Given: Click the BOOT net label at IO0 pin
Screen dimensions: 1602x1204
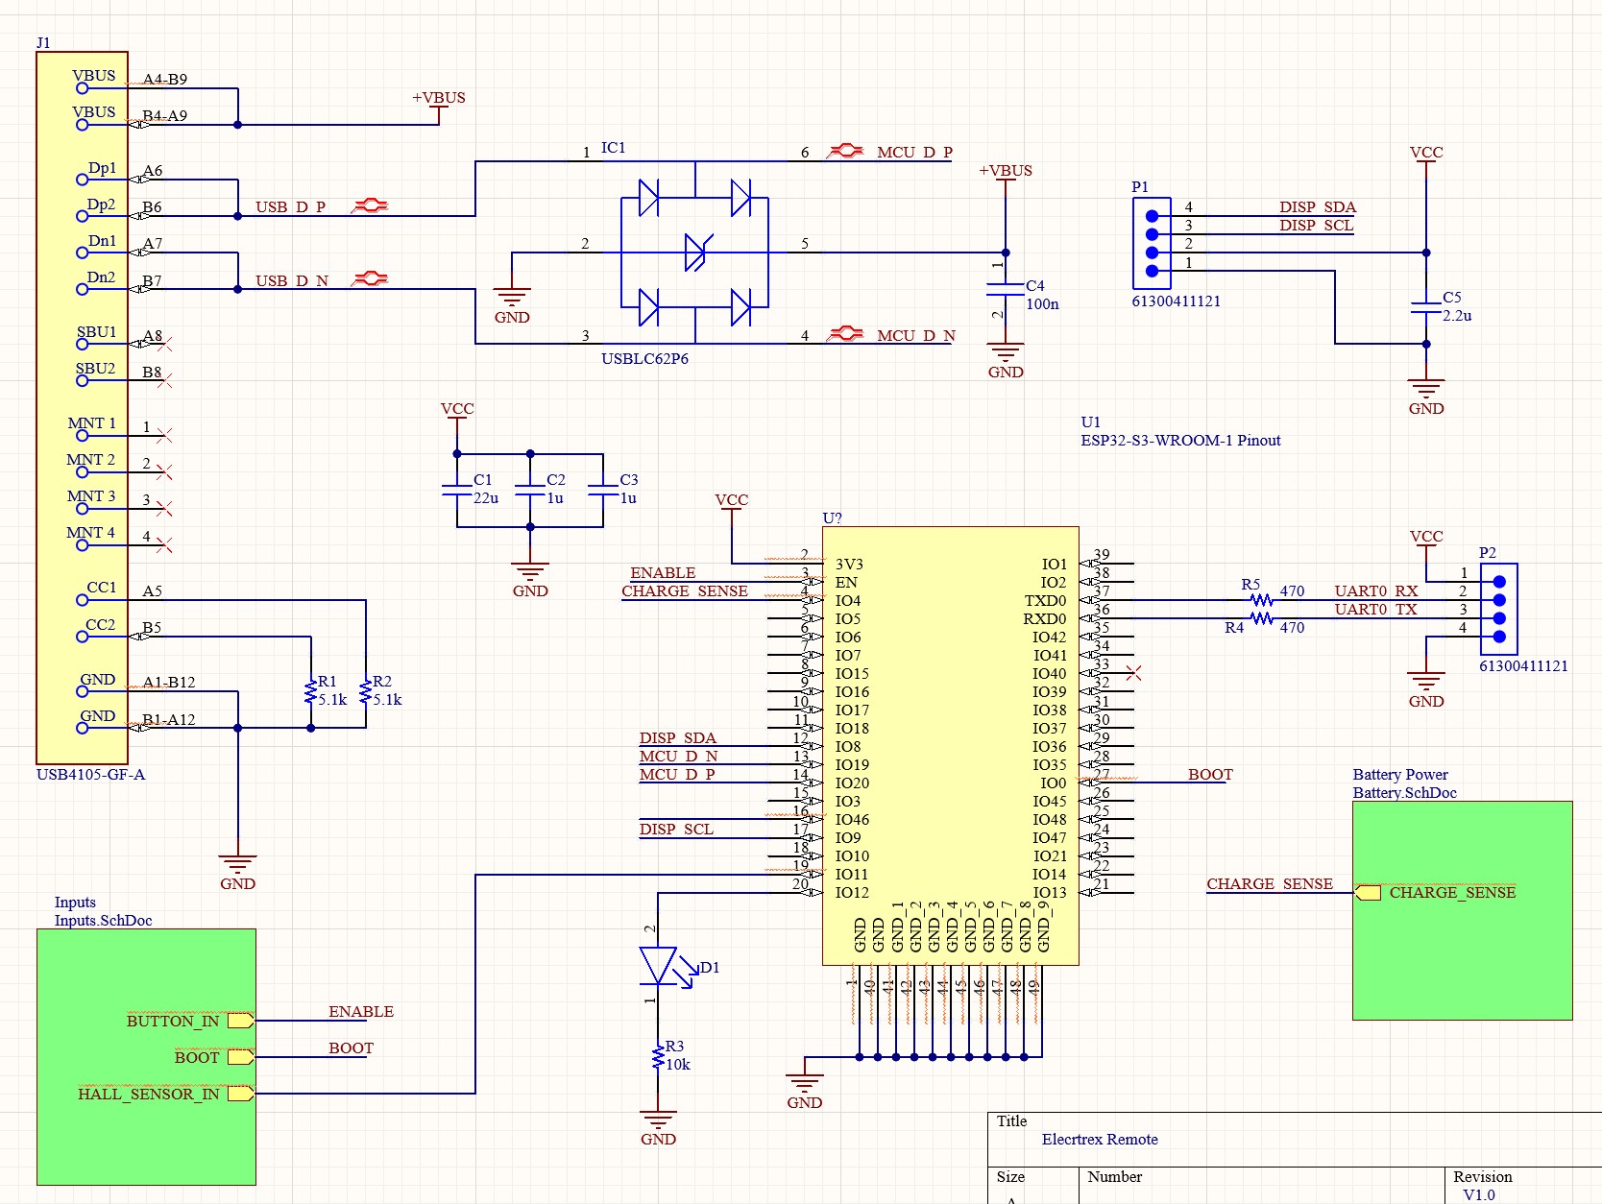Looking at the screenshot, I should click(1210, 774).
